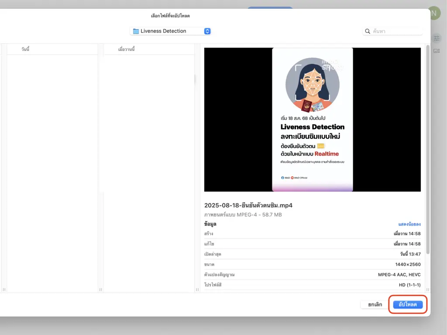Click the N user avatar icon
The height and width of the screenshot is (335, 447).
click(x=433, y=13)
